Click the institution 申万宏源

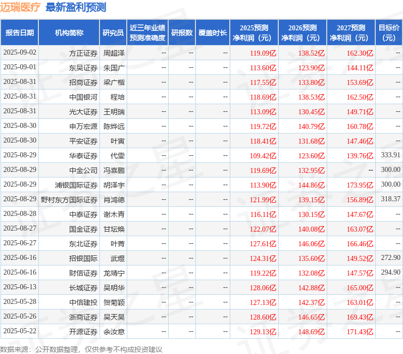(83, 126)
